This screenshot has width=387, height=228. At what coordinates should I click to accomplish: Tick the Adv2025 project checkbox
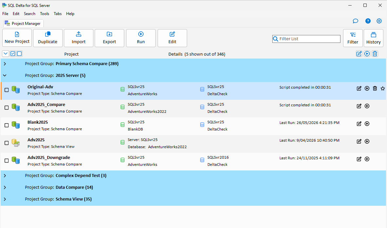click(x=7, y=143)
